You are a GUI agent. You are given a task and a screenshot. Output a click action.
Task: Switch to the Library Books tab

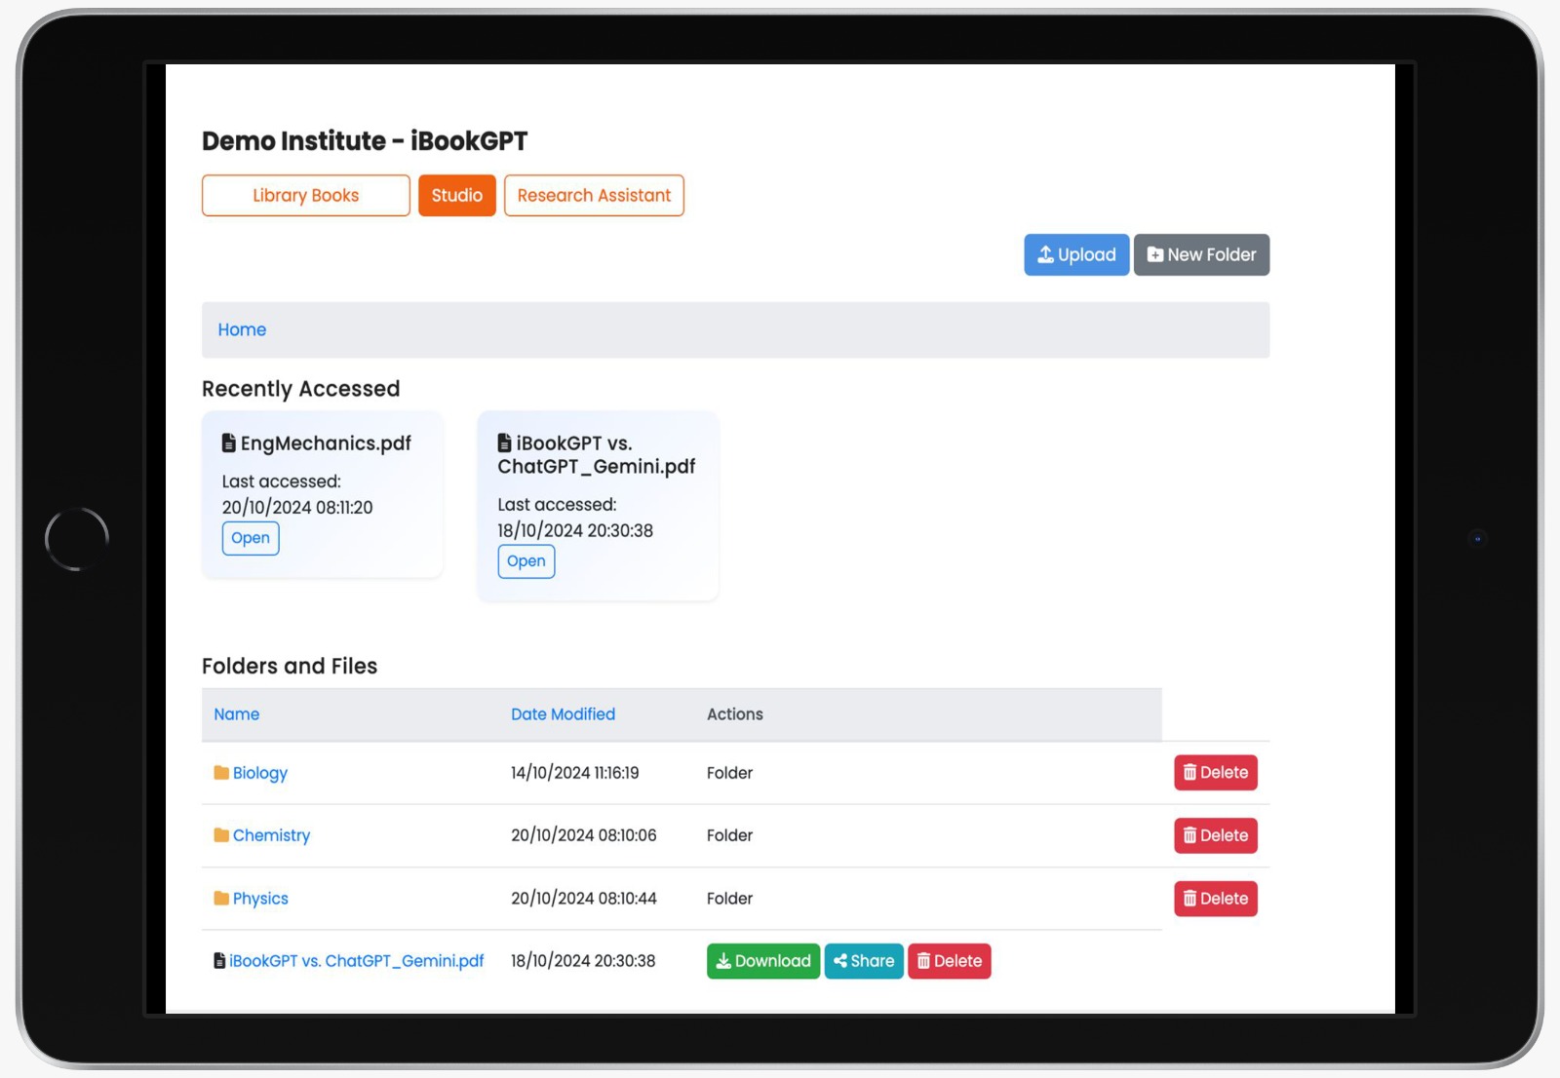tap(305, 195)
